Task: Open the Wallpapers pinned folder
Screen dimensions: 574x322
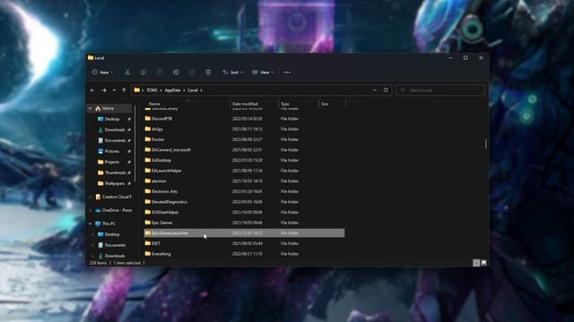Action: click(115, 183)
